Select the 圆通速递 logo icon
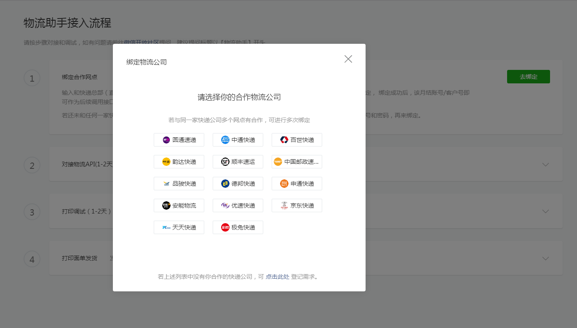The width and height of the screenshot is (577, 328). [166, 140]
